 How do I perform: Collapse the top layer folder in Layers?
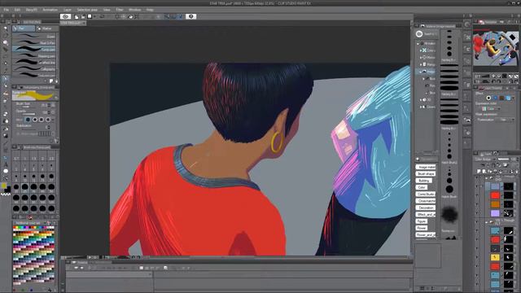pos(487,179)
